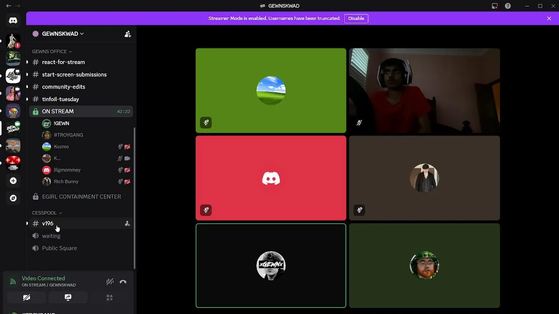Click the Discord inbox icon in title bar

point(494,6)
